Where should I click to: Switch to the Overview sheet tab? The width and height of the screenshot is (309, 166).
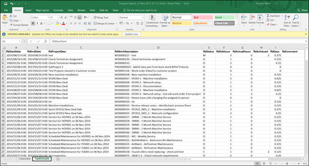24,159
